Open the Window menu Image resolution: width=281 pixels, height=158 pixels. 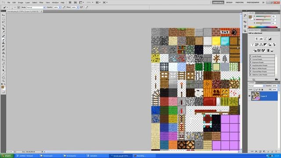click(55, 3)
